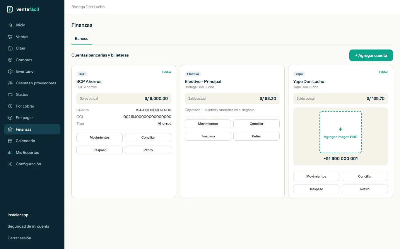Select the Gastos wallet icon
Viewport: 400px width, 249px height.
coord(10,95)
